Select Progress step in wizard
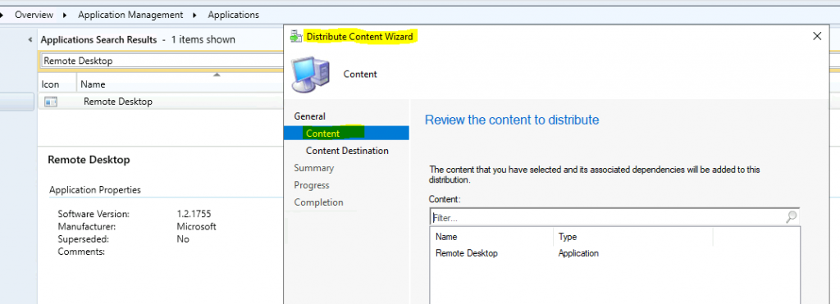The height and width of the screenshot is (304, 840). click(312, 184)
